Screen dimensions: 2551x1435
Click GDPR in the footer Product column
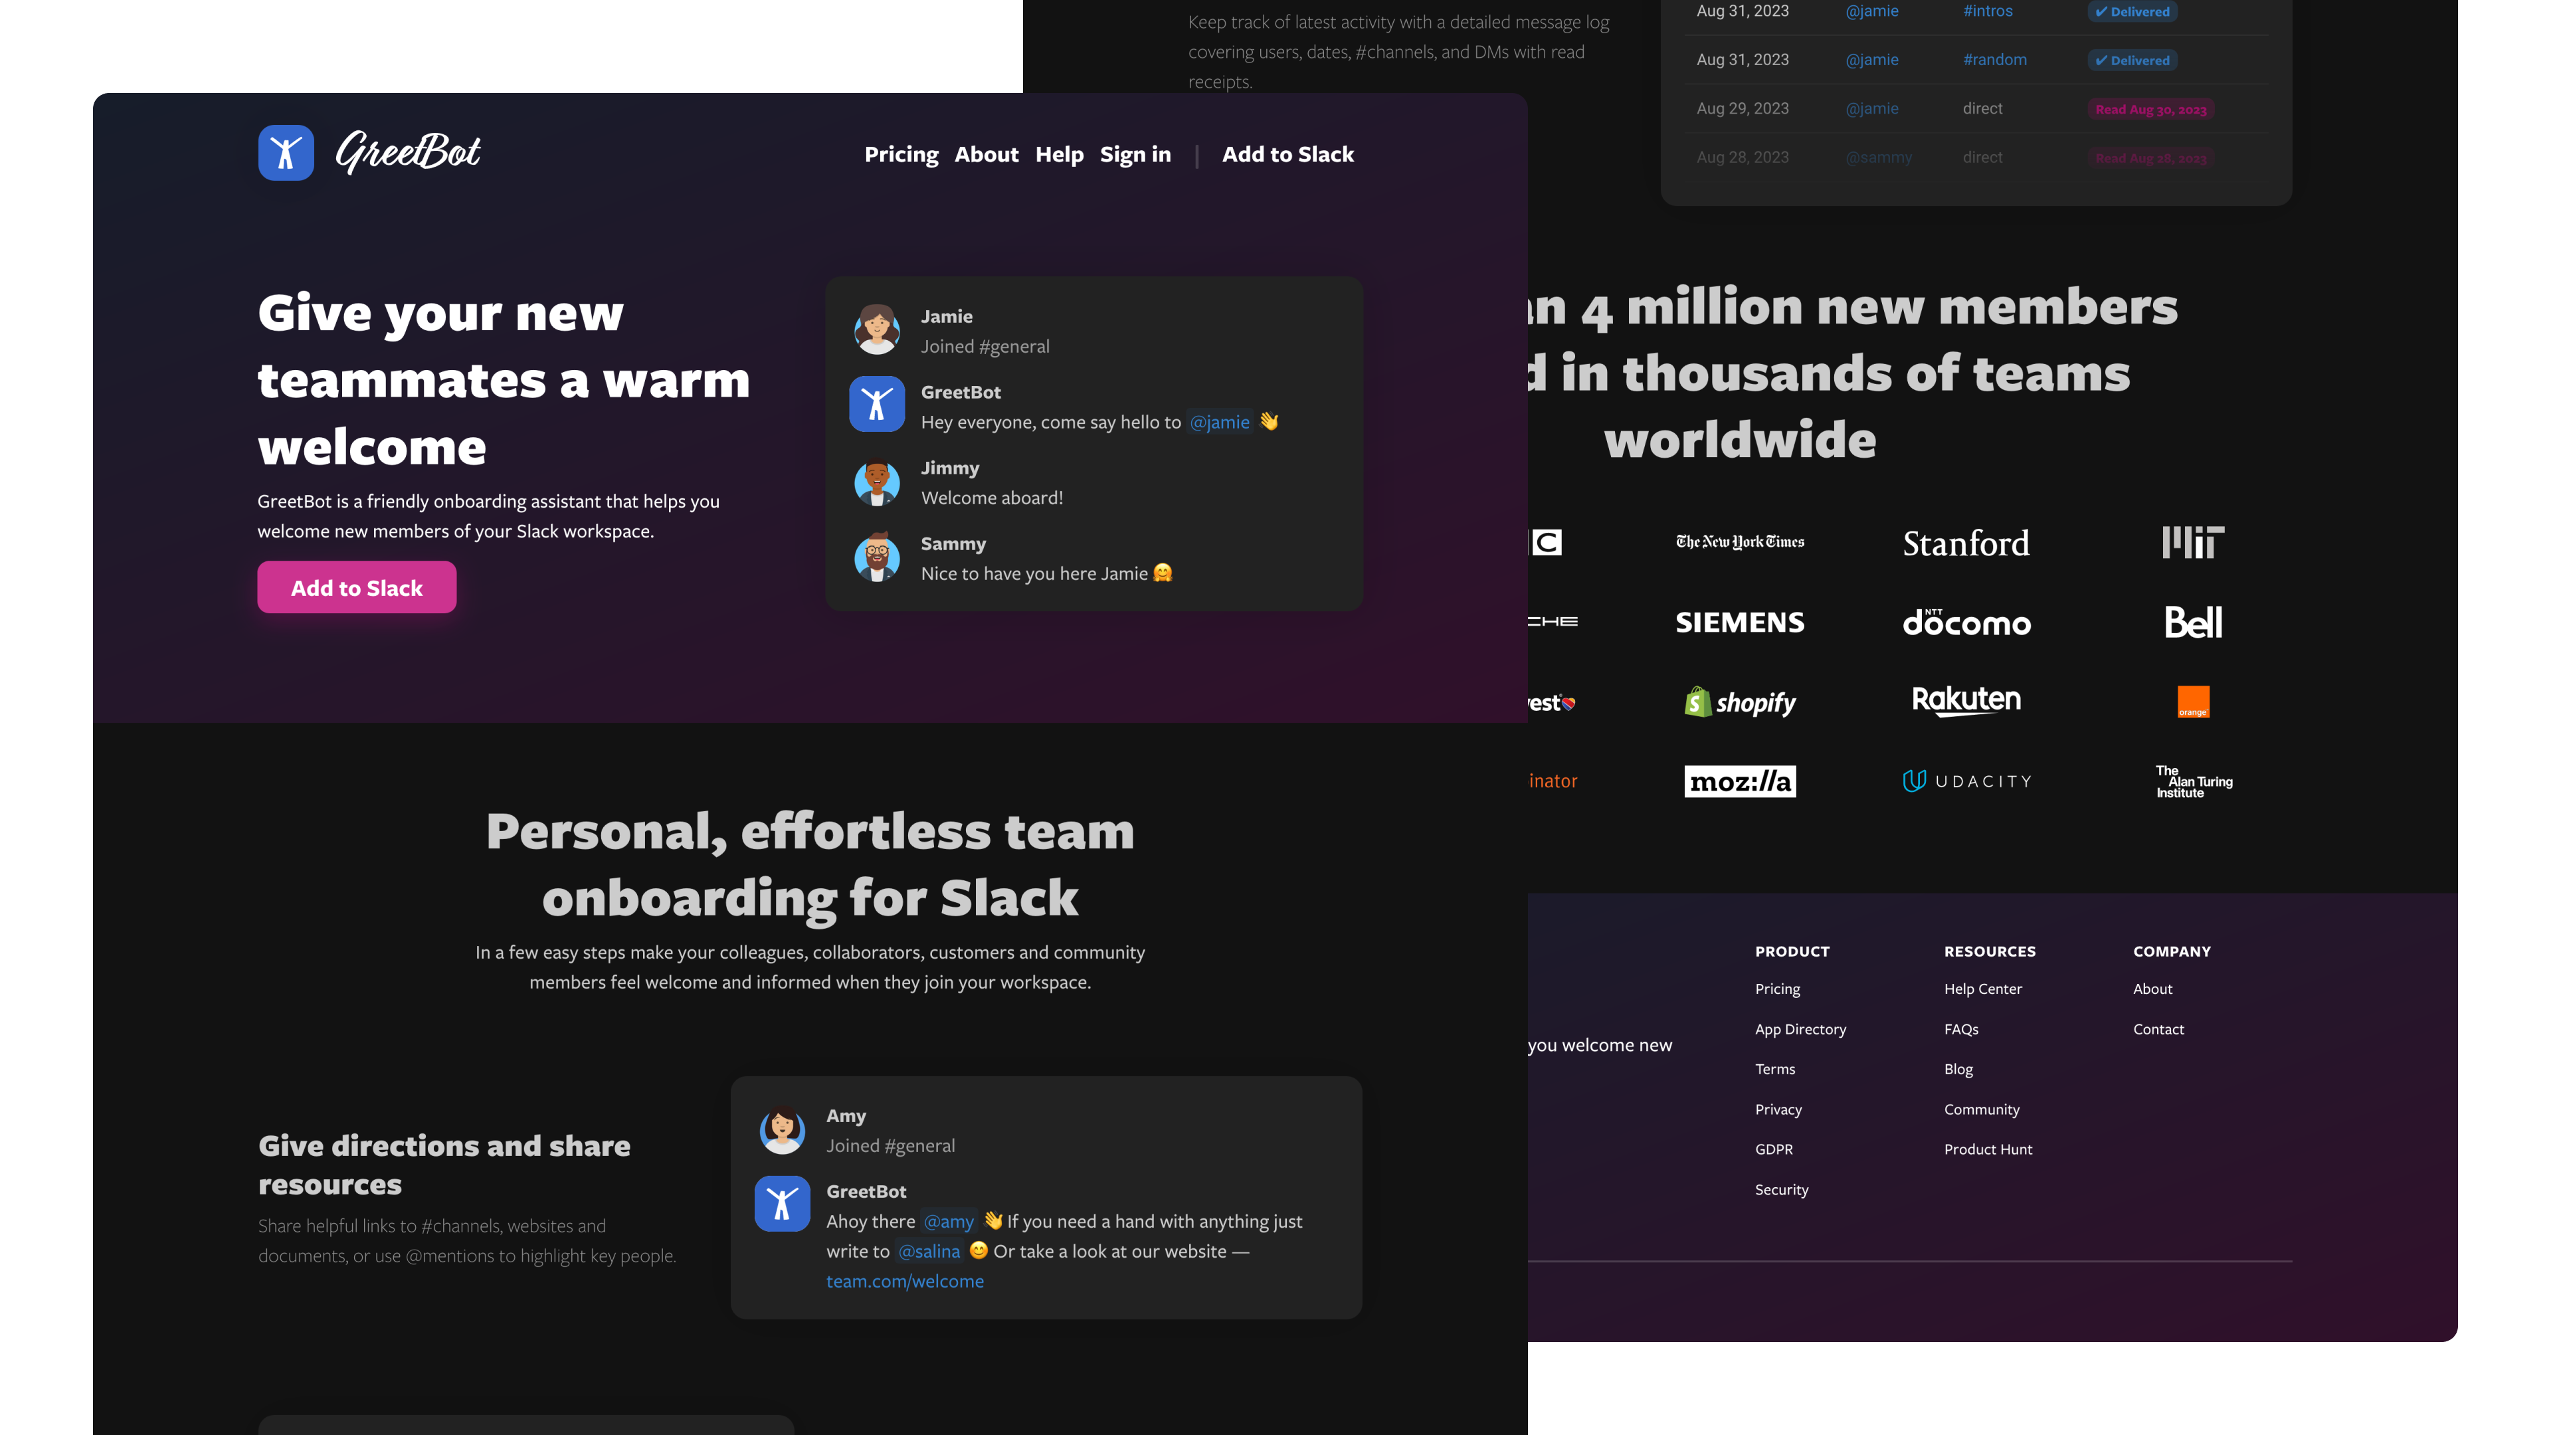(x=1774, y=1149)
